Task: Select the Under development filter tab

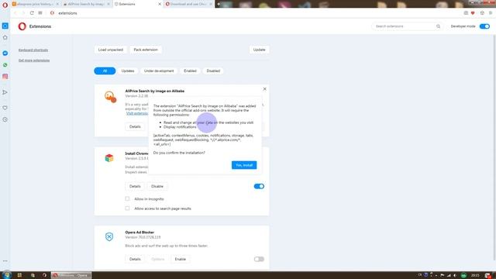Action: click(x=159, y=71)
